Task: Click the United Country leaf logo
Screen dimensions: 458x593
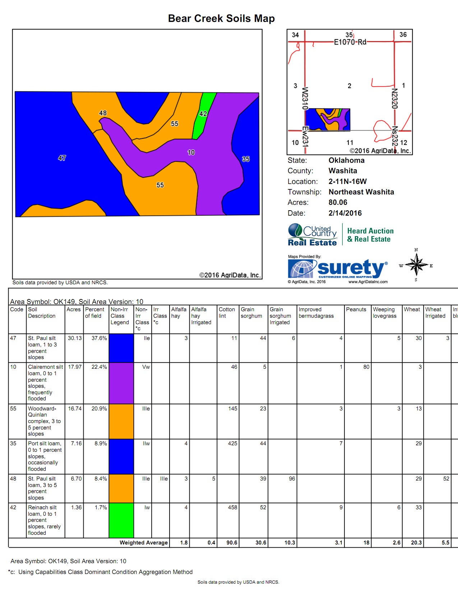Action: click(x=295, y=230)
